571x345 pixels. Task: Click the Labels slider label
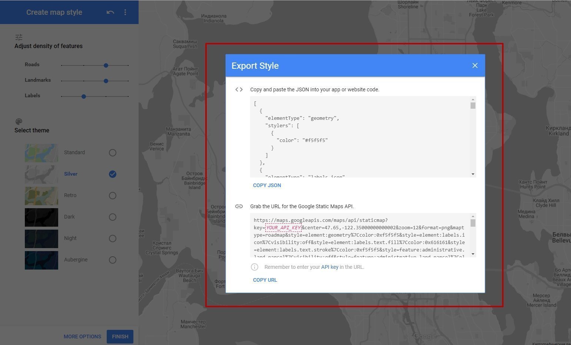32,95
